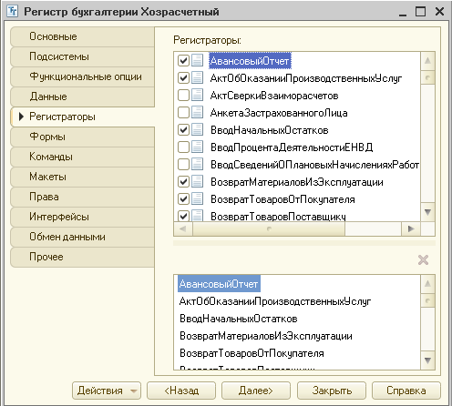Uncheck the АктОбОказанииПроизводственныхУслуг checkbox
Viewport: 452px width, 406px height.
click(183, 78)
